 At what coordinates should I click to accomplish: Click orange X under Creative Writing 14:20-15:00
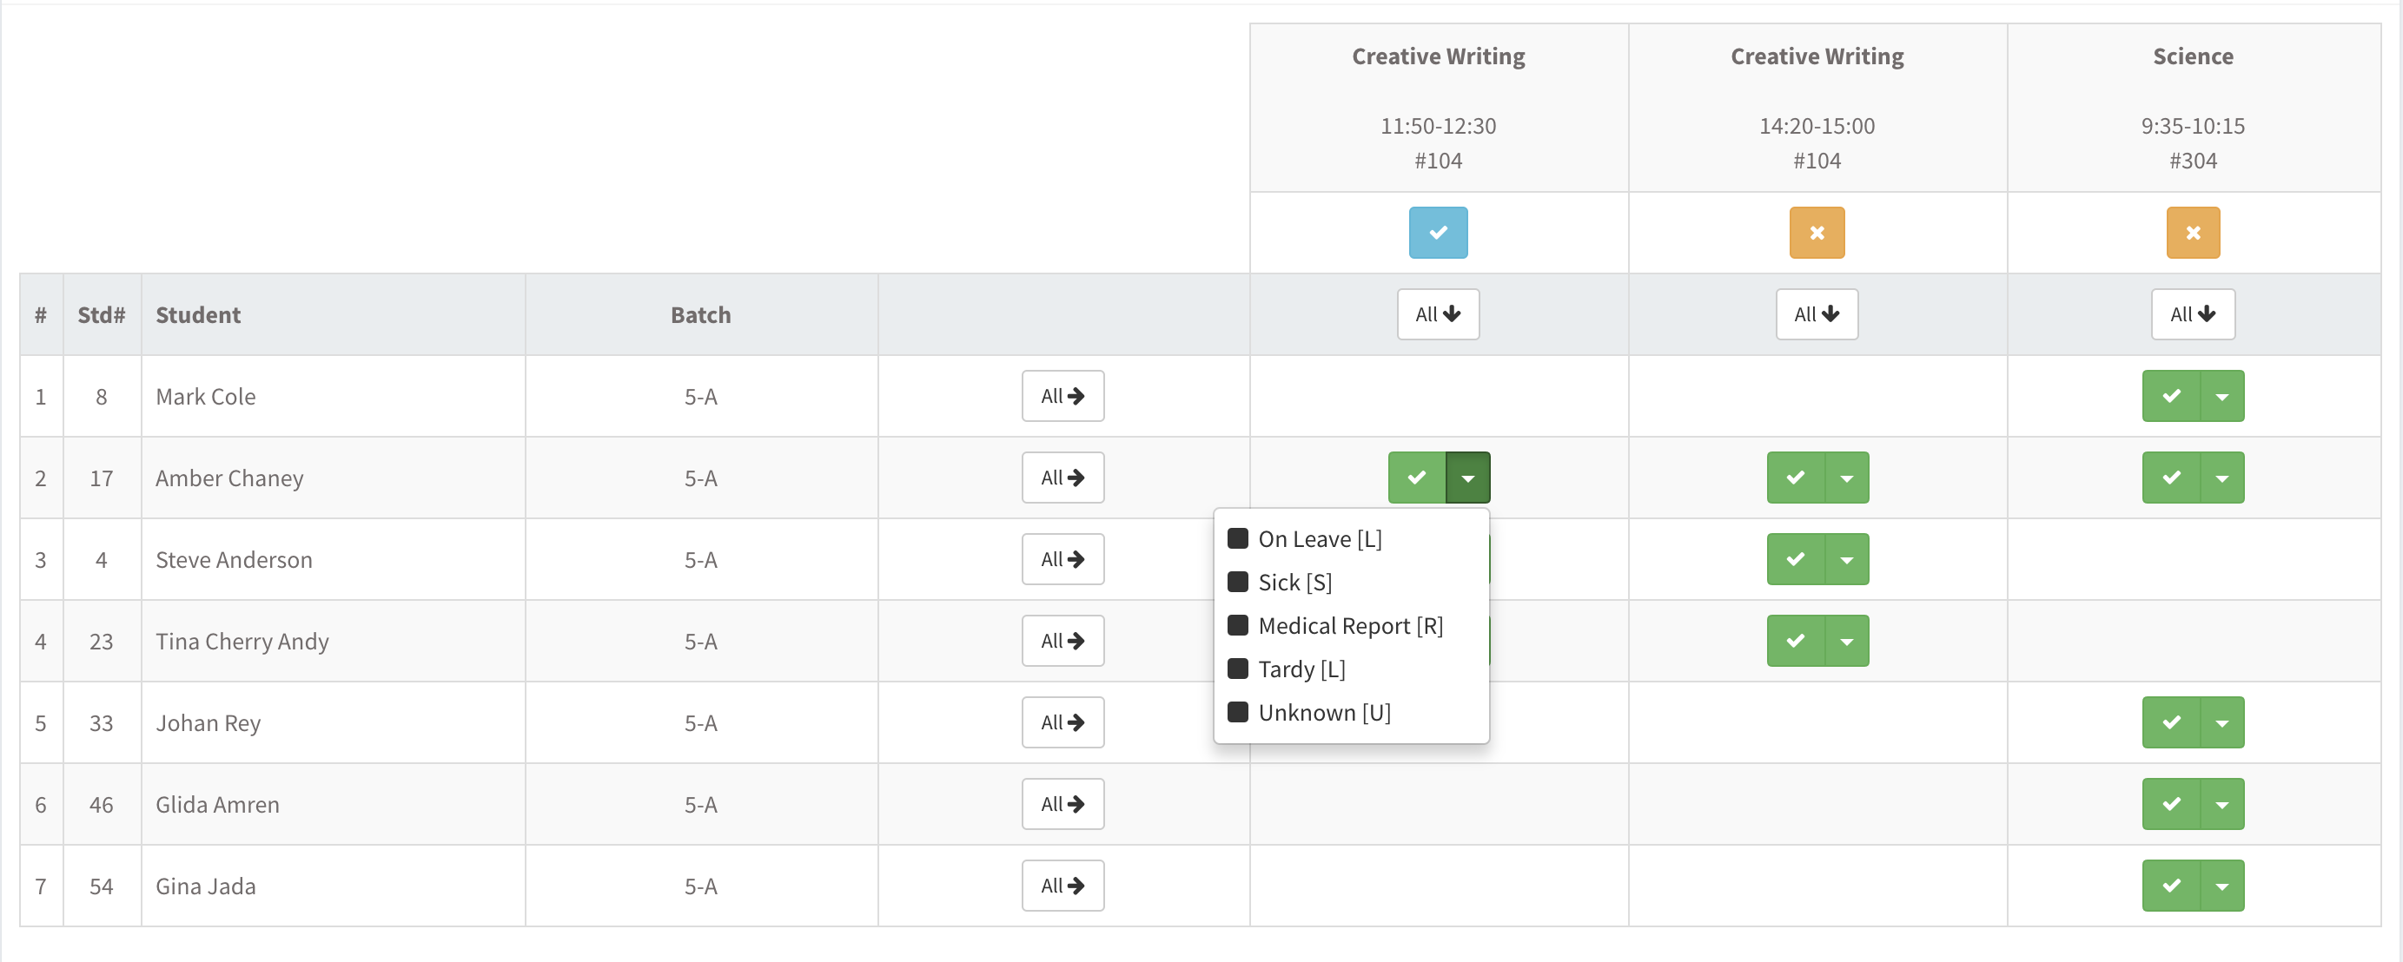1817,232
